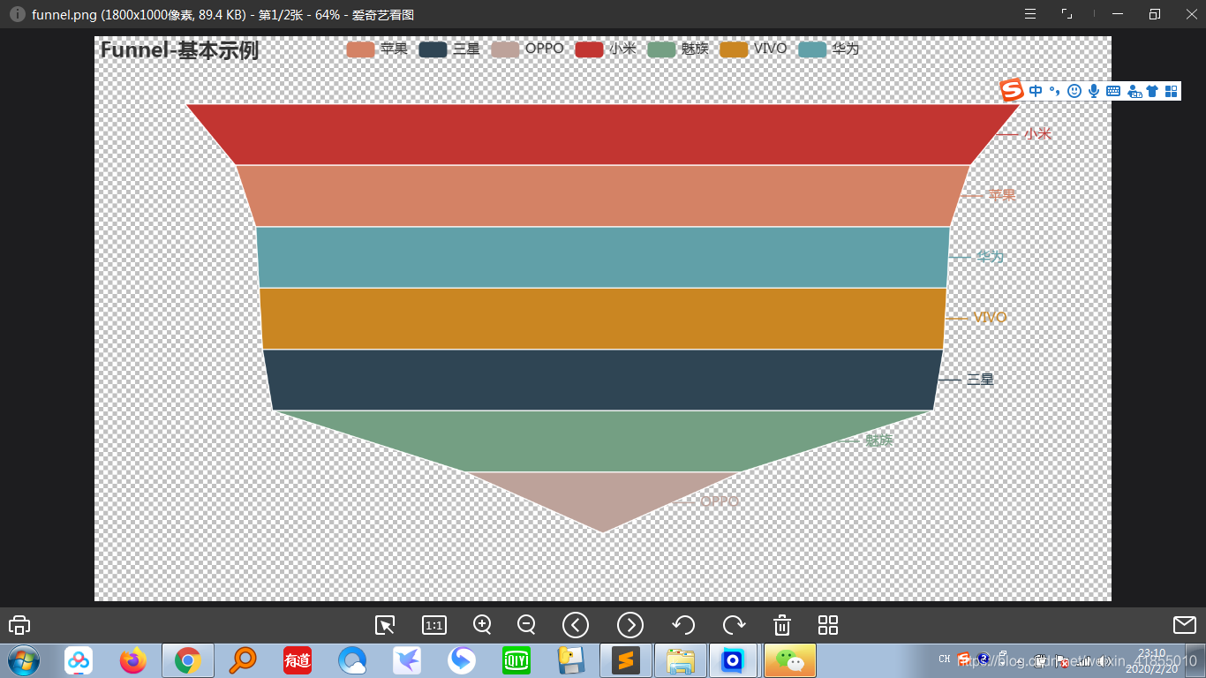Click the teal 华为 funnel segment
This screenshot has width=1206, height=678.
[603, 257]
